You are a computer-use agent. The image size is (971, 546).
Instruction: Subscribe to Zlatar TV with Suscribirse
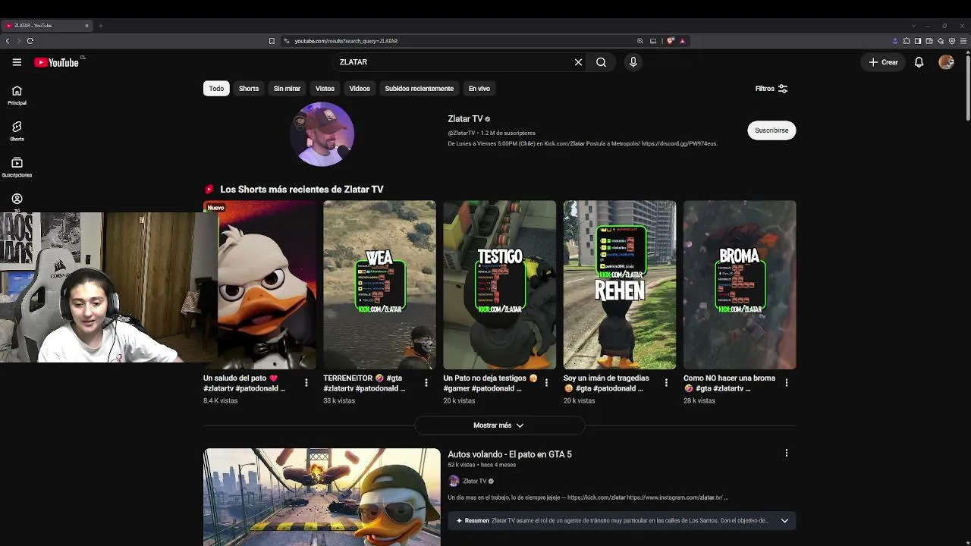pos(771,130)
